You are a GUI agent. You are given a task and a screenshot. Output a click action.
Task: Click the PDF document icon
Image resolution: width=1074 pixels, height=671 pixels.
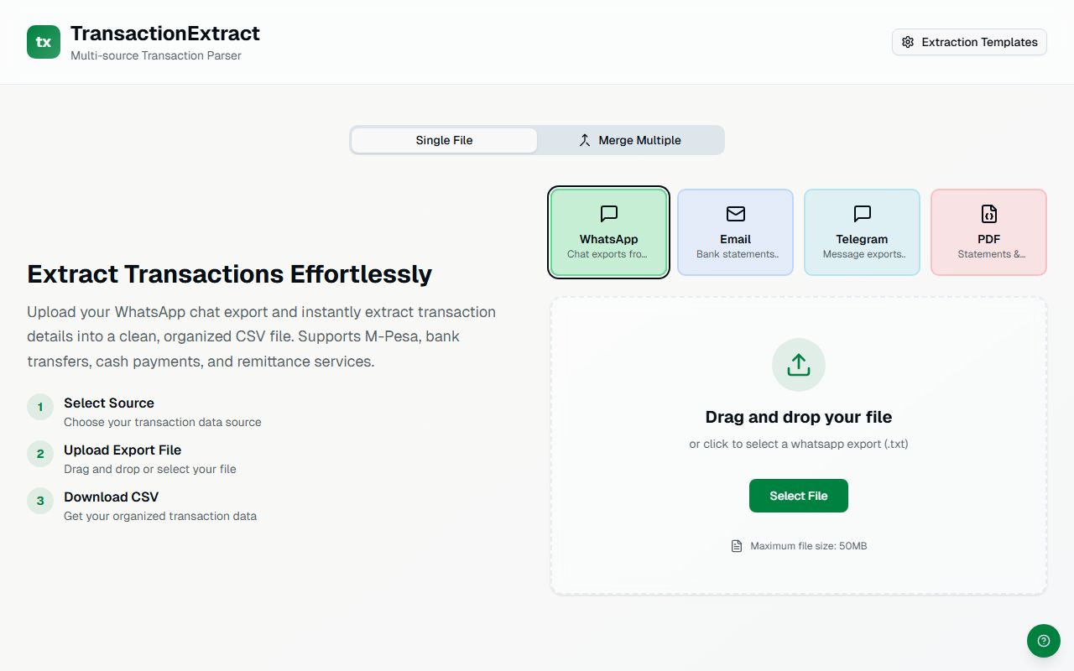(x=988, y=214)
